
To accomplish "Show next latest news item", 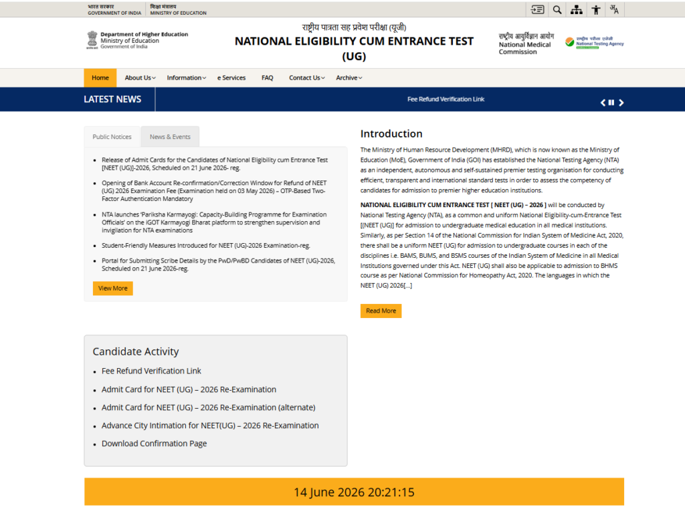I will point(621,102).
